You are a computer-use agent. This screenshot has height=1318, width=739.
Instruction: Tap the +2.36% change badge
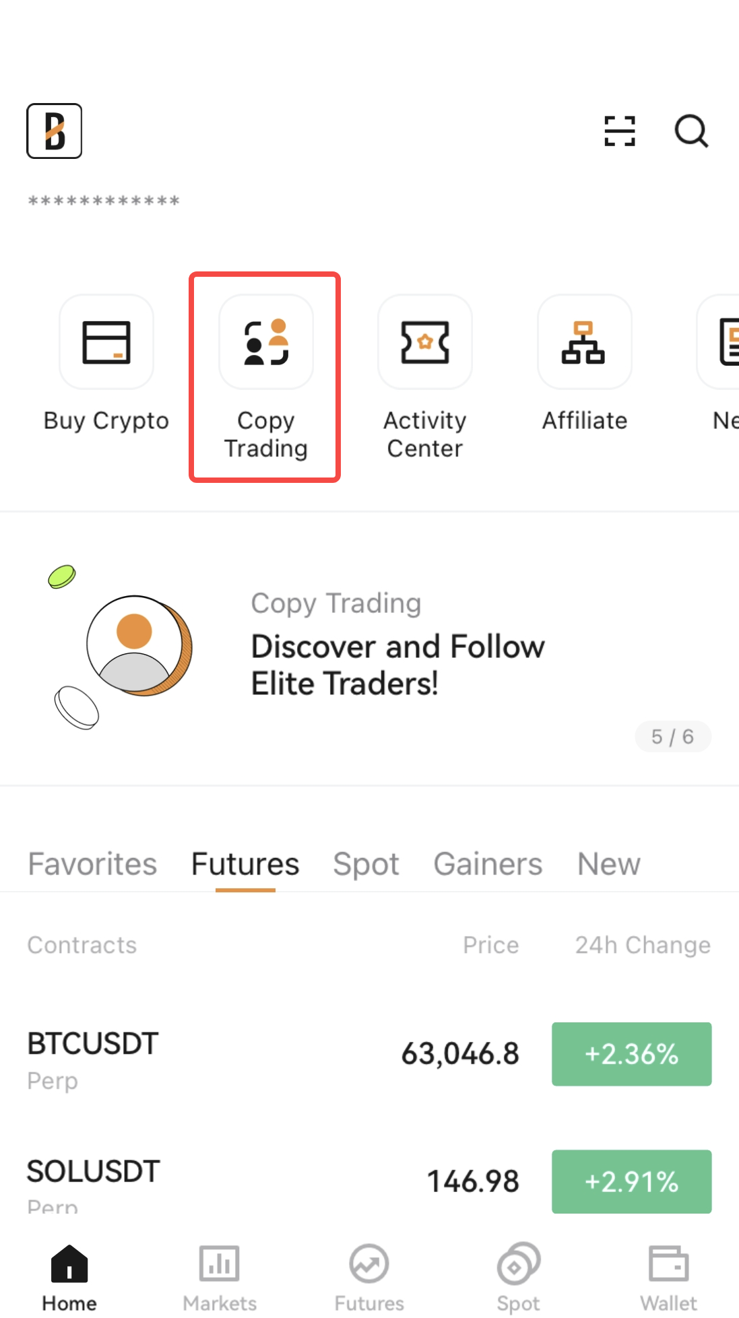631,1054
